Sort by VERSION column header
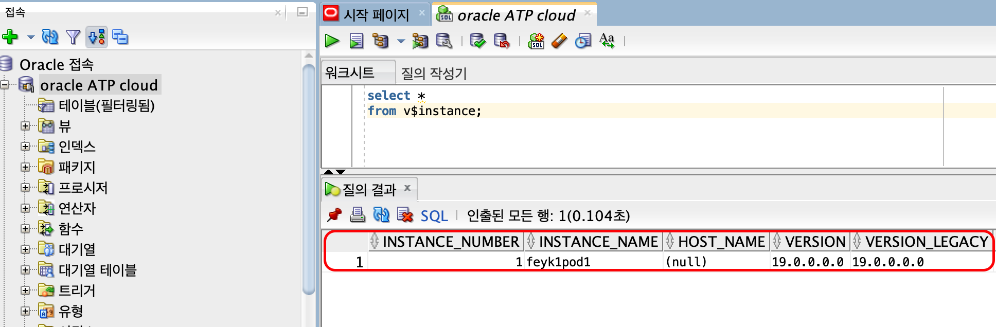Viewport: 996px width, 327px height. 810,241
